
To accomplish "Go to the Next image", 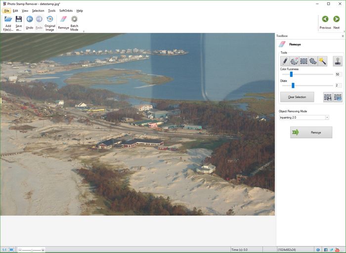I will [336, 22].
